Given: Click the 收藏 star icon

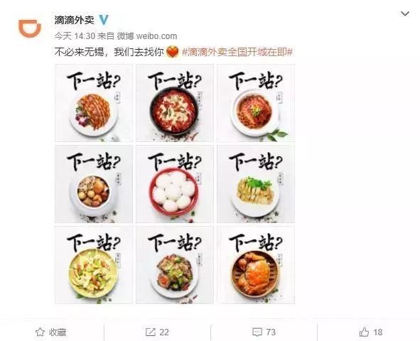Looking at the screenshot, I should 40,332.
